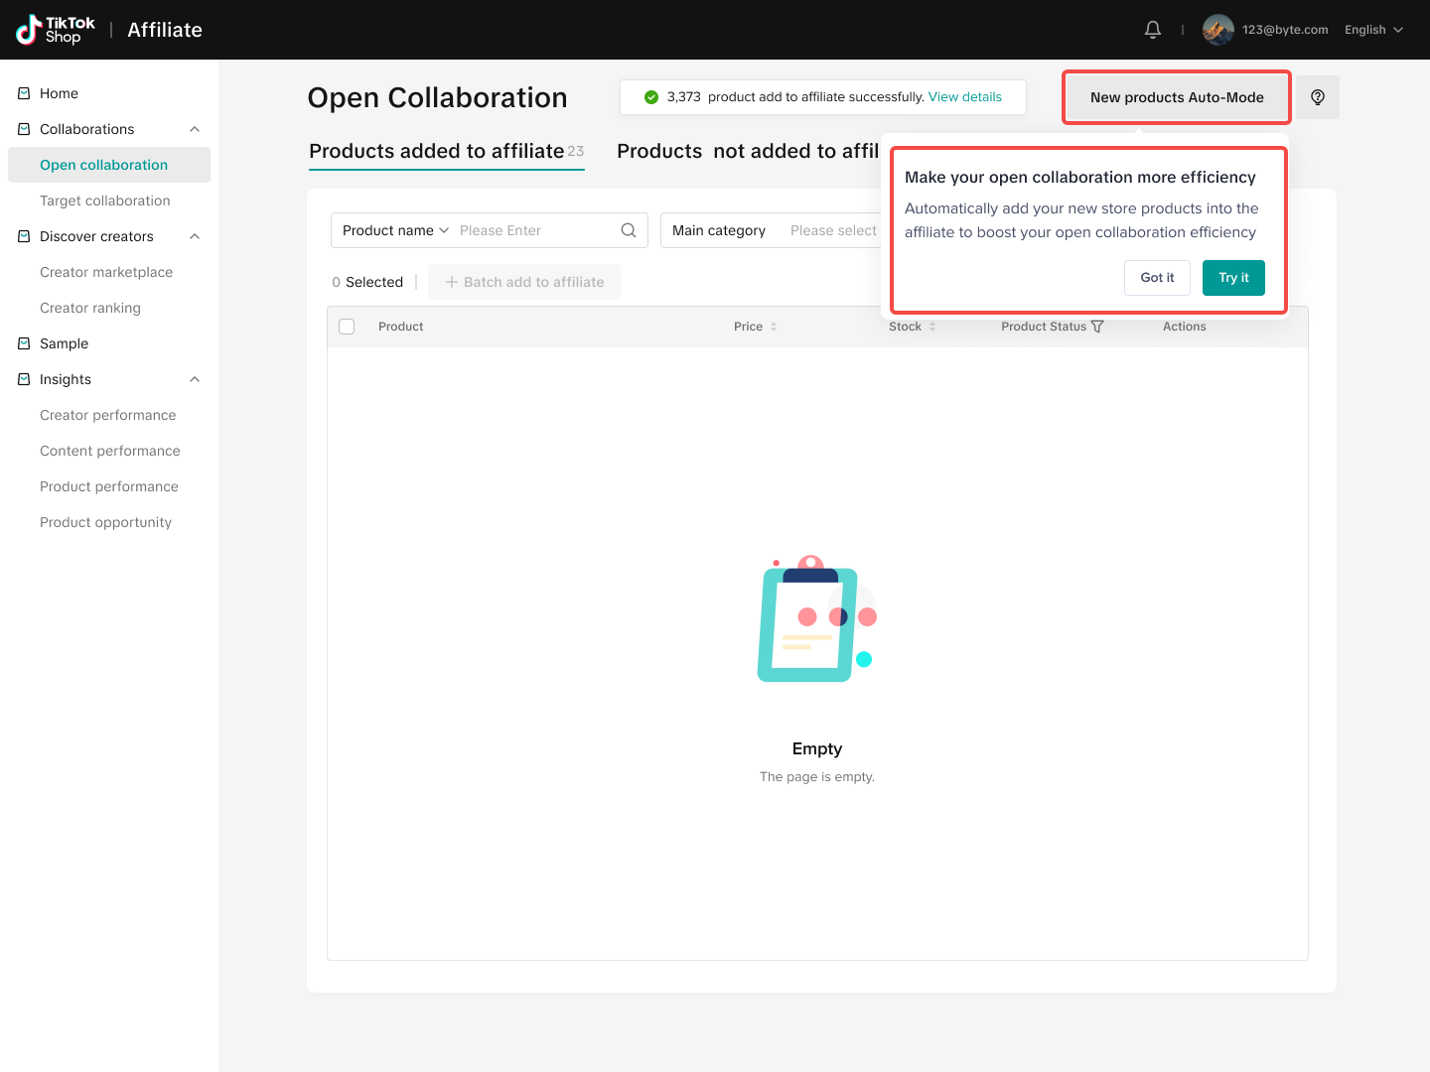Switch to Products not added to affiliate tab
This screenshot has height=1072, width=1430.
747,151
